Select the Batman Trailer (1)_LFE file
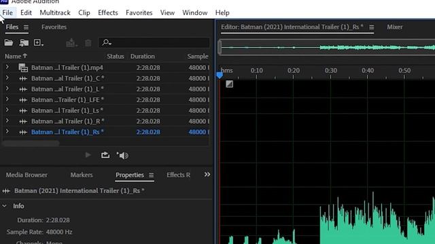 [67, 100]
